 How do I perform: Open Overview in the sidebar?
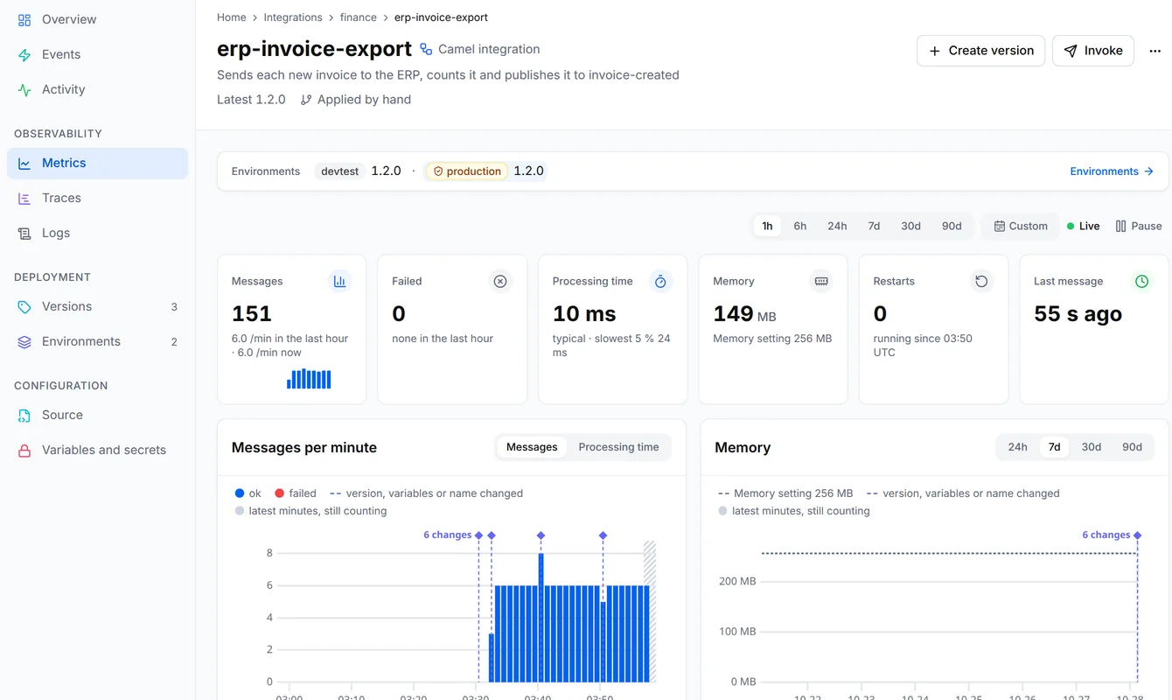click(97, 19)
